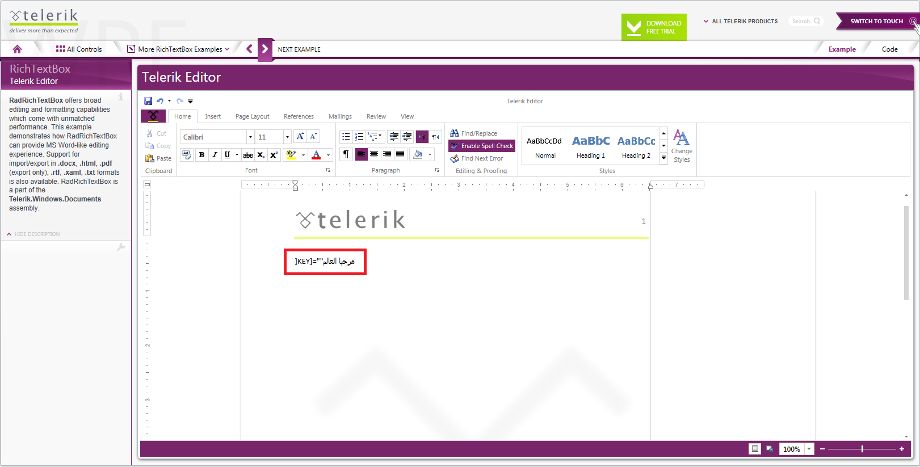The height and width of the screenshot is (467, 920).
Task: Copy the selected text
Action: 158,146
